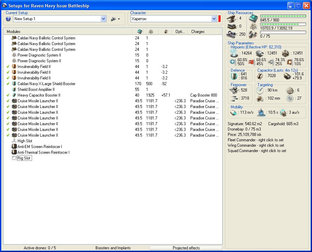Click the Opti... column header
The width and height of the screenshot is (312, 252).
coord(180,32)
